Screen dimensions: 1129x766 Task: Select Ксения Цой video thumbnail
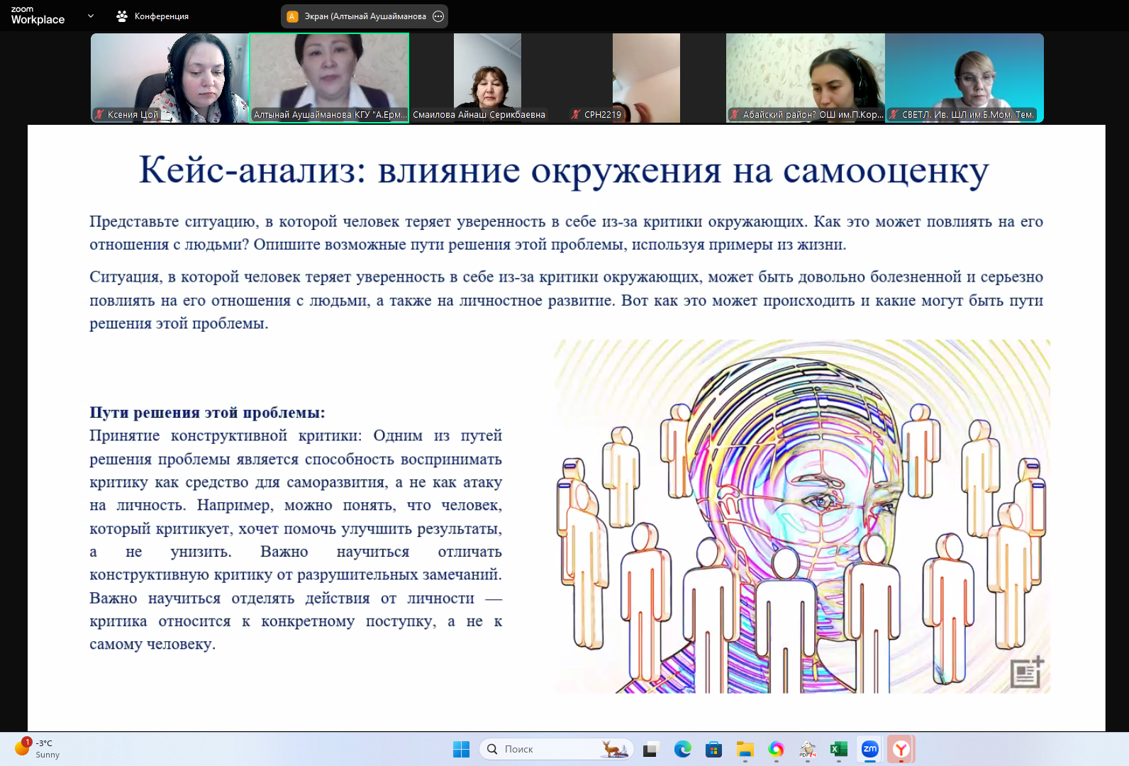pyautogui.click(x=169, y=77)
